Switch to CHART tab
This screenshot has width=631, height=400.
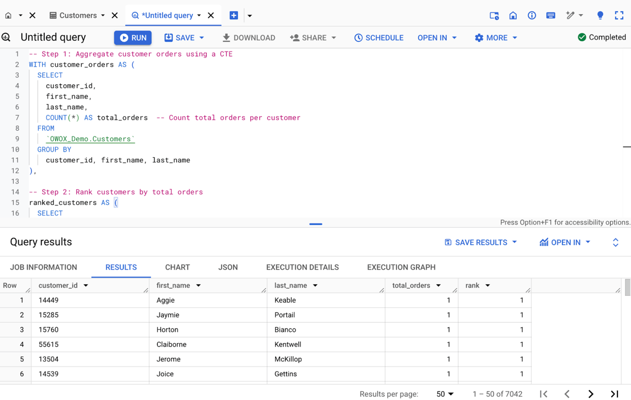click(178, 267)
